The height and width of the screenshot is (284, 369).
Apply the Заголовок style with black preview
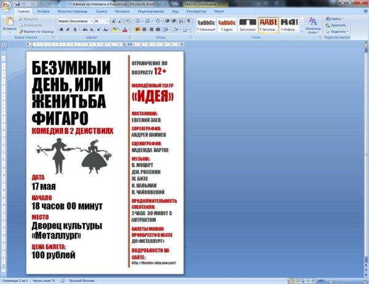(x=248, y=25)
